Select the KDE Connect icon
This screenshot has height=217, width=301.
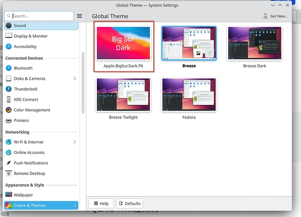point(9,99)
